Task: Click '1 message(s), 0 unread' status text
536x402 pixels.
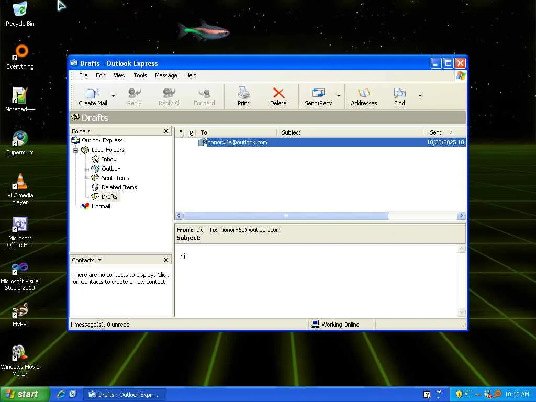Action: (x=100, y=325)
